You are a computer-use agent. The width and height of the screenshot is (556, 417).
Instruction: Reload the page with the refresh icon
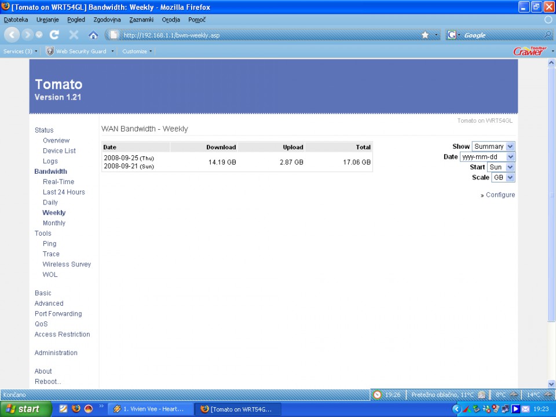pos(54,35)
